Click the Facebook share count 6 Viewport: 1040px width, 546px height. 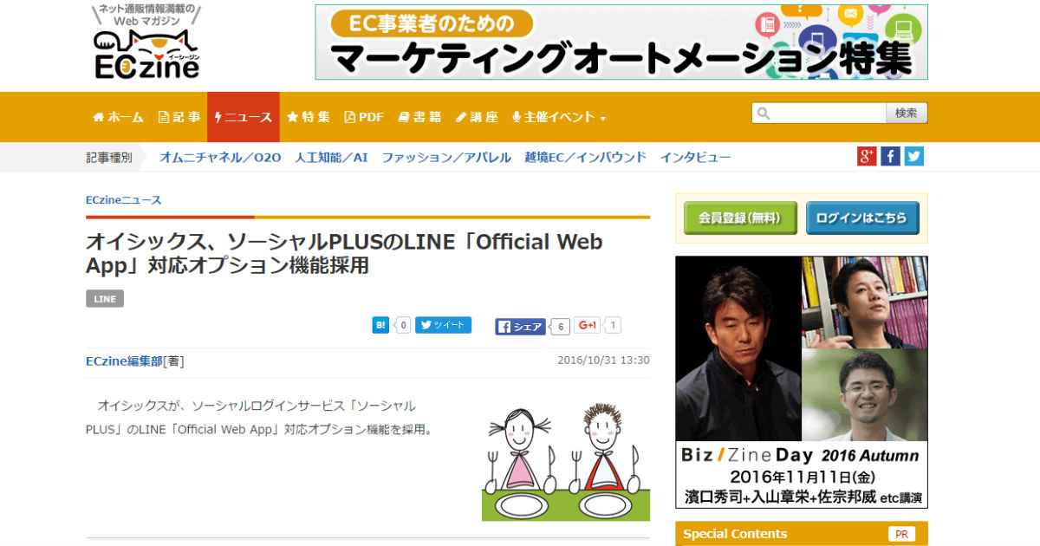pyautogui.click(x=561, y=327)
